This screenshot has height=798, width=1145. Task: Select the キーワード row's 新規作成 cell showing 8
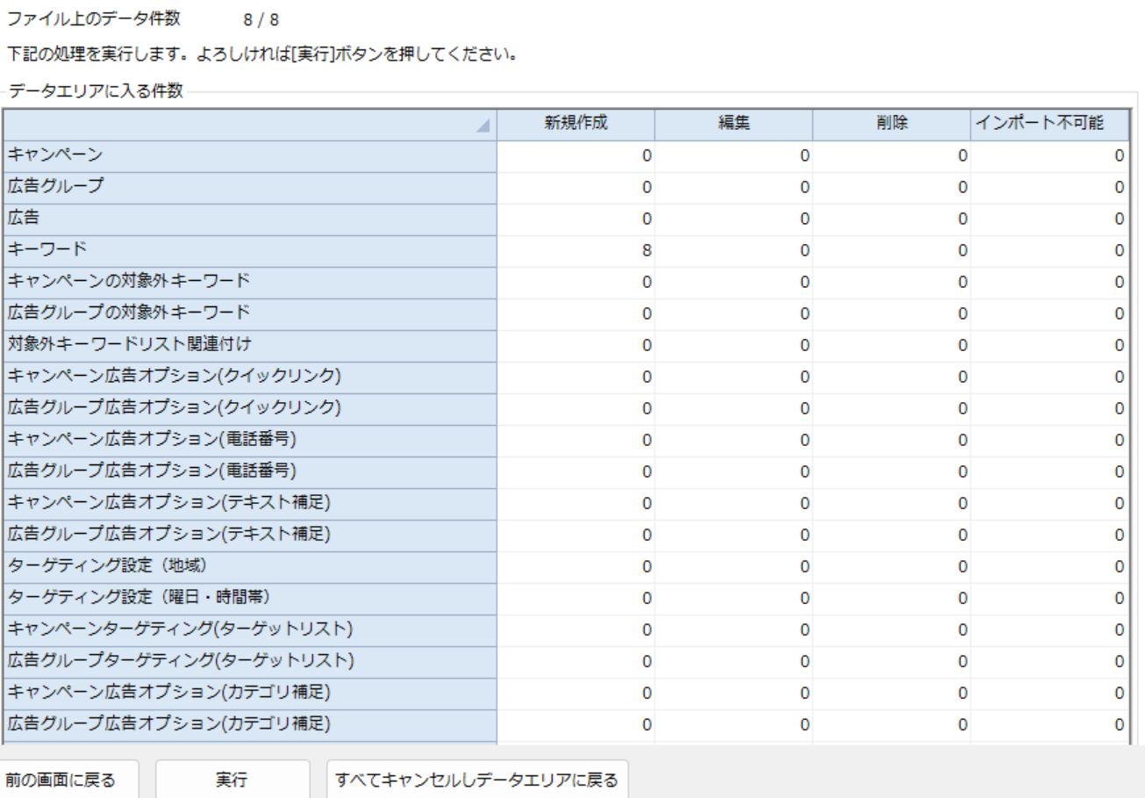576,250
